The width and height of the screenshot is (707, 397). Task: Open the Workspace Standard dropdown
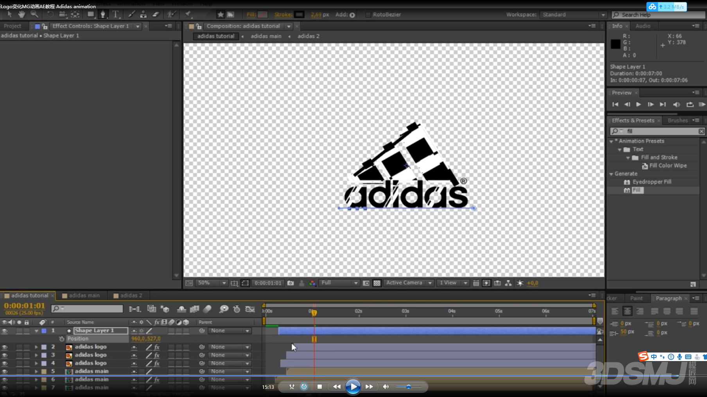coord(573,14)
